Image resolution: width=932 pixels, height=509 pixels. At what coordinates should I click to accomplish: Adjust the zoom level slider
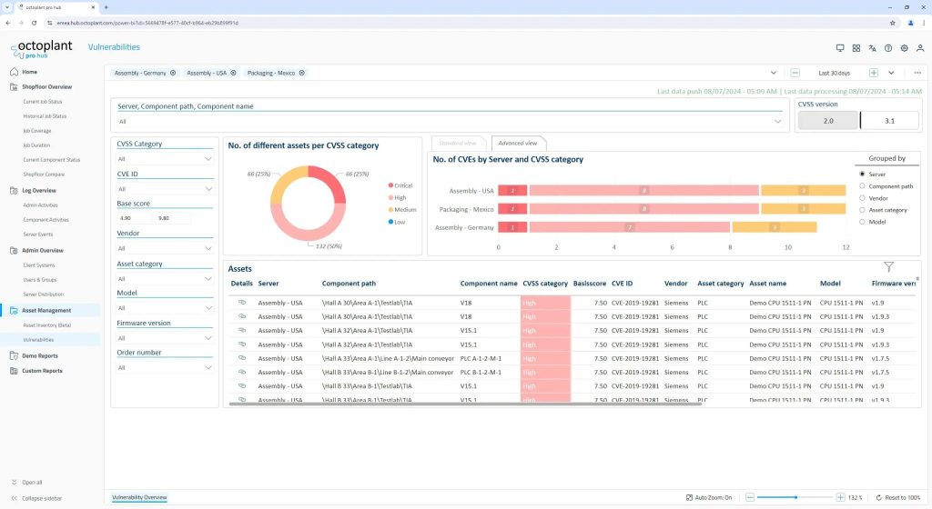point(795,498)
